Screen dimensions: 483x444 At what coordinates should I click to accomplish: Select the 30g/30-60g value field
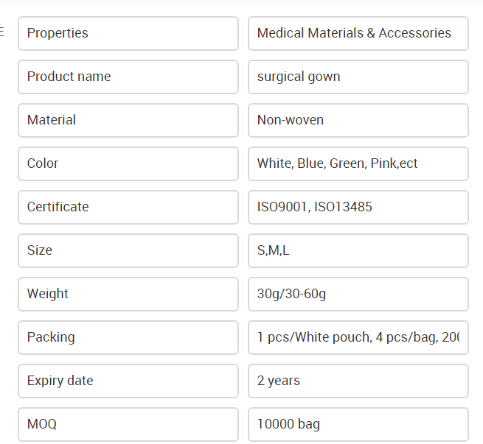point(358,295)
